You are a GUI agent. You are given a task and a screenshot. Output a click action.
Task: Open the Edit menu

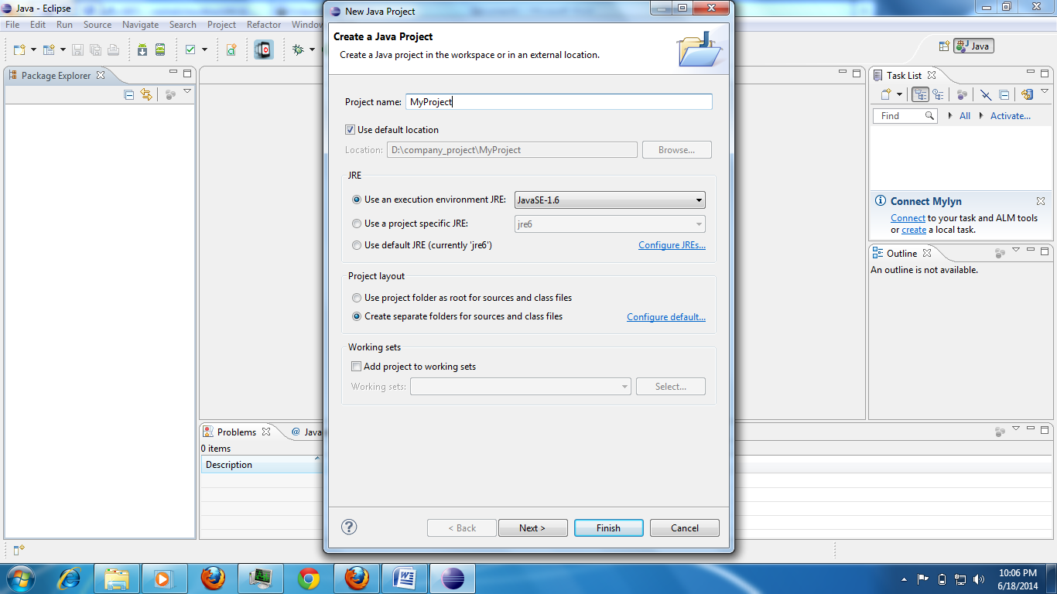click(x=38, y=25)
